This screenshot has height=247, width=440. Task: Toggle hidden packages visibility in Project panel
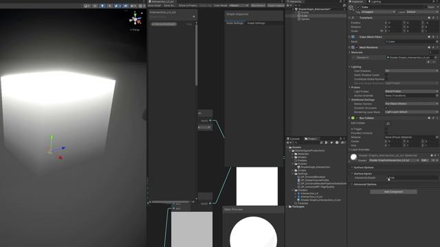[343, 143]
